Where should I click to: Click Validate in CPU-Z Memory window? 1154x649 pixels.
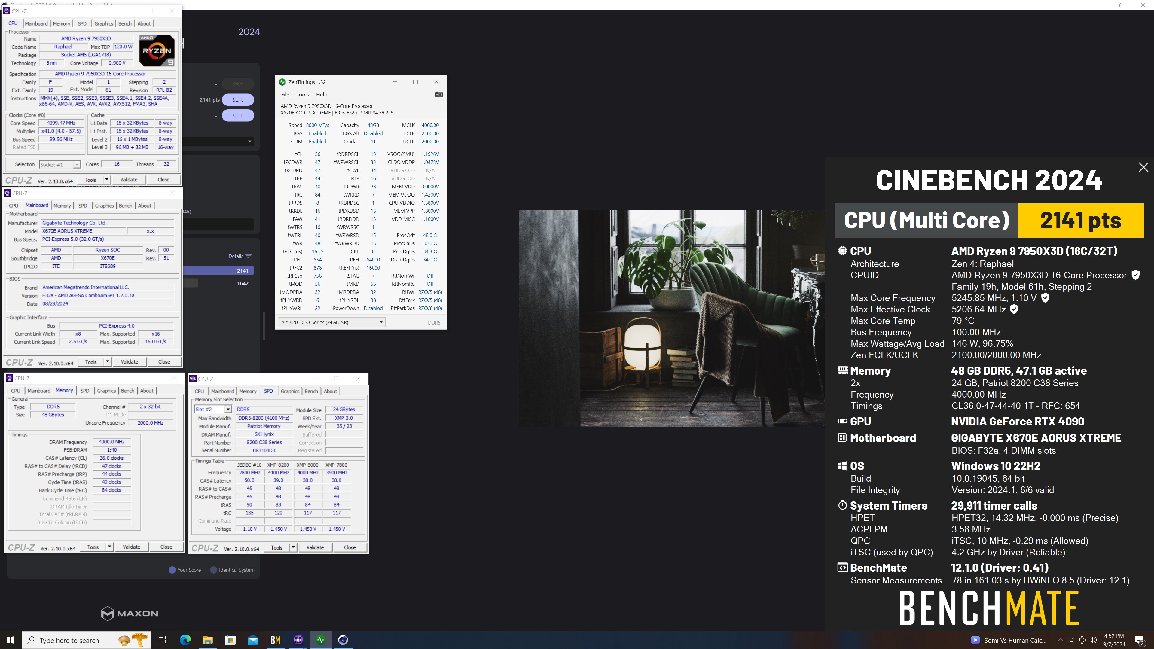[132, 547]
